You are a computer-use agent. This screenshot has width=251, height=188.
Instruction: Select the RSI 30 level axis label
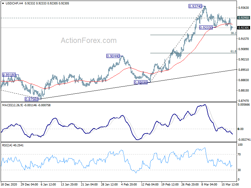239,170
